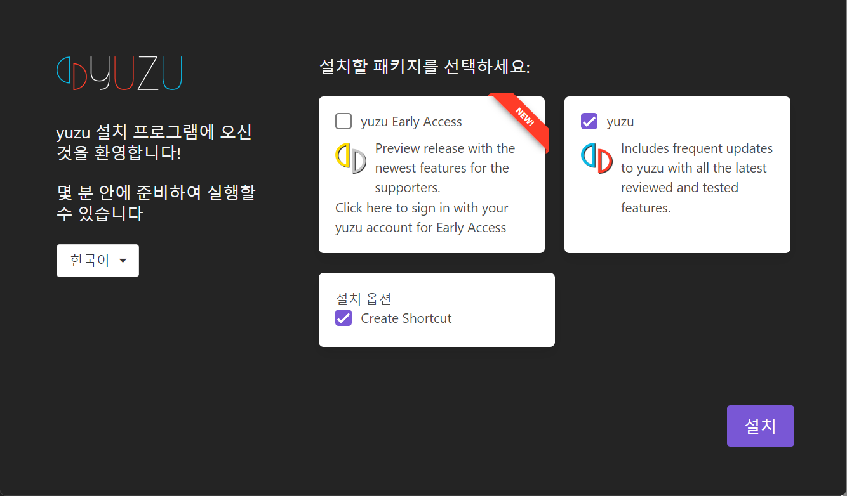Click the red NEW! ribbon badge

tap(524, 117)
